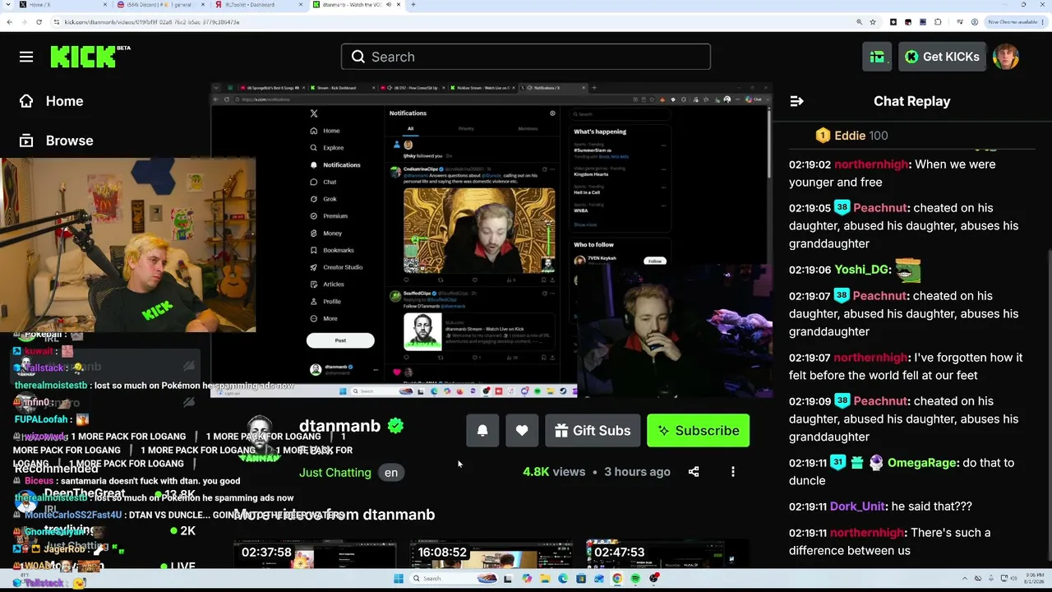Go to Browse in the Kick sidebar
Viewport: 1052px width, 592px height.
(x=69, y=141)
